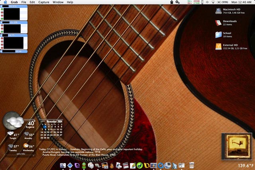Click the album art thumbnail widget
This screenshot has width=255, height=170.
coord(237,146)
